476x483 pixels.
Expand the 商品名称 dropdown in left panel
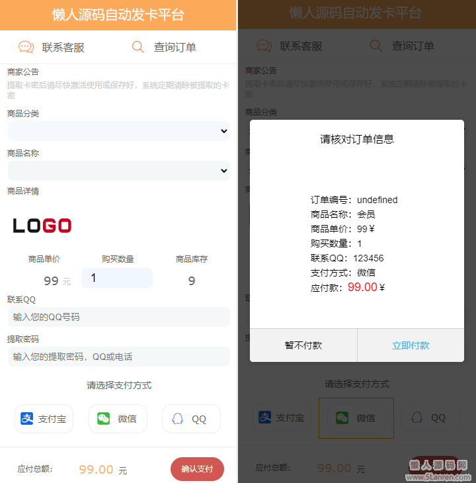coord(119,171)
